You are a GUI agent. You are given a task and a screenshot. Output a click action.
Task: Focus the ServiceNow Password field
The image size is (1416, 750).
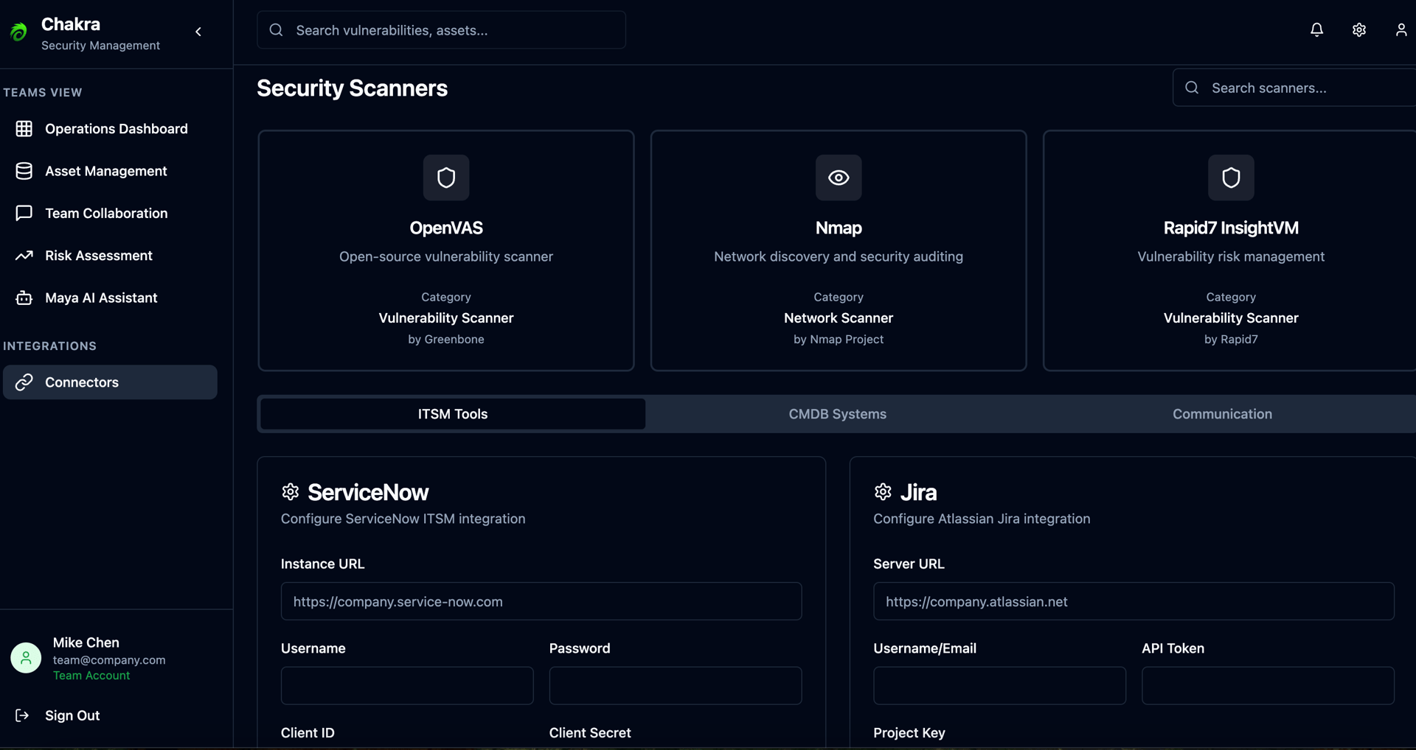tap(676, 686)
